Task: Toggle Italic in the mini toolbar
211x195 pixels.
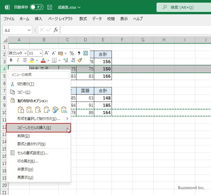Action: click(x=18, y=60)
